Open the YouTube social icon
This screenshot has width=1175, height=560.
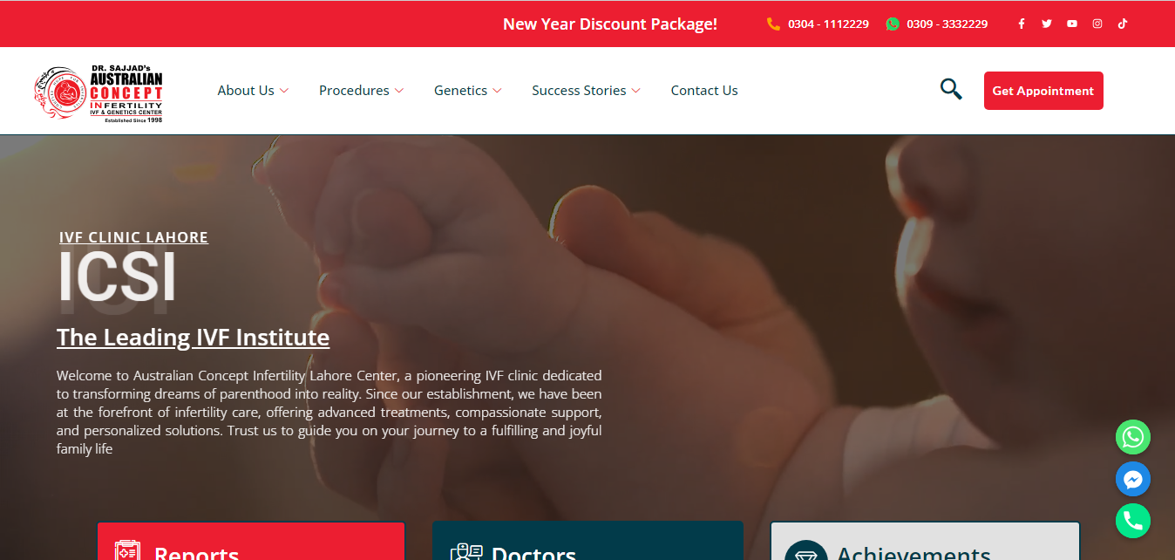click(x=1072, y=24)
